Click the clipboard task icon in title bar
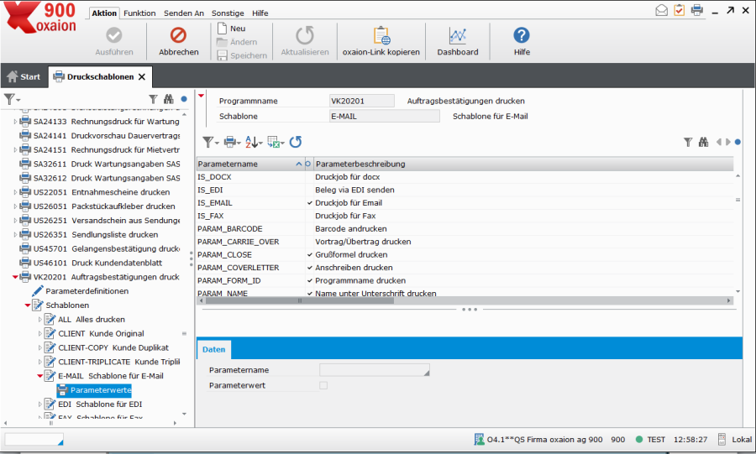This screenshot has width=756, height=454. (680, 10)
